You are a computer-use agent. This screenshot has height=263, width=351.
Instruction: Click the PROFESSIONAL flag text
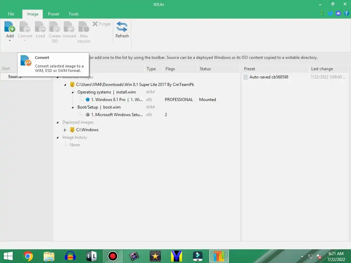tap(179, 100)
